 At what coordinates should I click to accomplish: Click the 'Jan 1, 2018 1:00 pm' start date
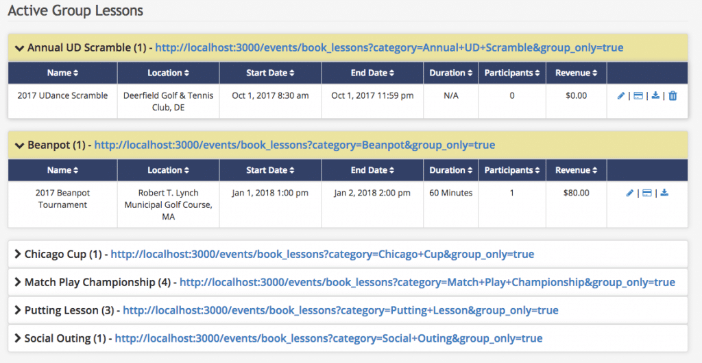point(270,193)
